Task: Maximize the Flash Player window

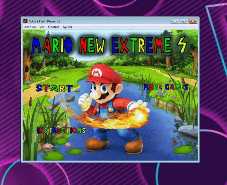Action: coord(183,21)
